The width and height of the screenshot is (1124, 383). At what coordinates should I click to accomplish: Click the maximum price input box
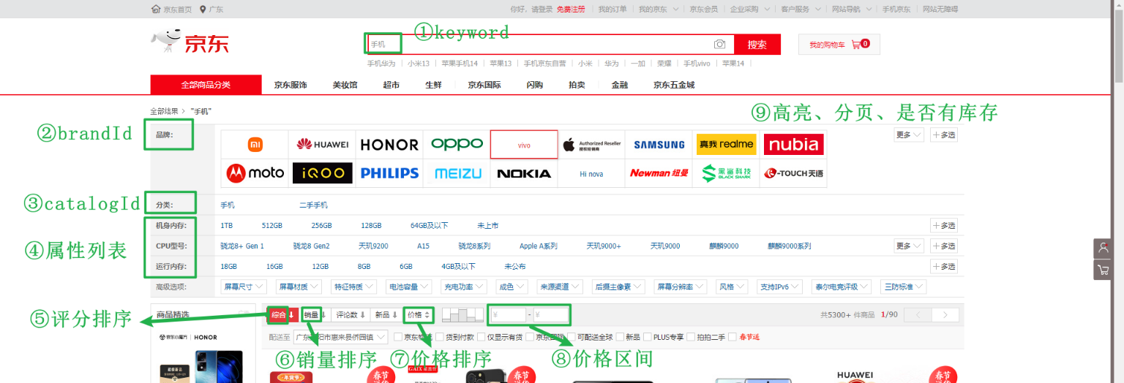coord(551,315)
